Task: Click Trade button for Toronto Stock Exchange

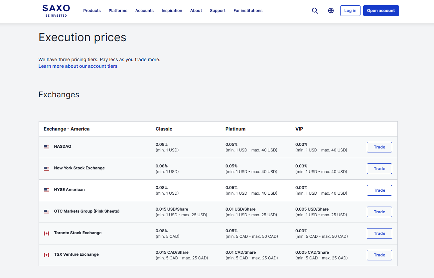Action: point(379,233)
